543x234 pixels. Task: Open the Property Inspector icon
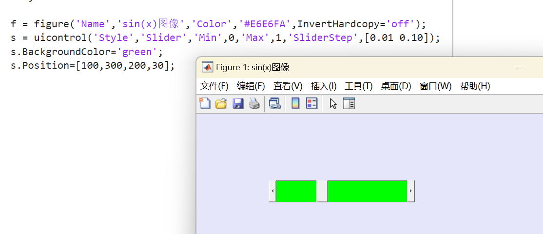pos(349,103)
